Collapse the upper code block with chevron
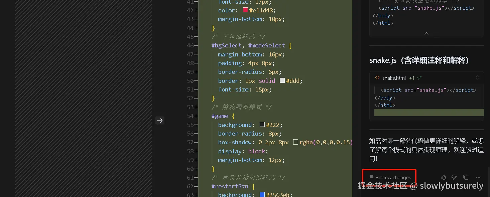The height and width of the screenshot is (197, 490). [426, 33]
